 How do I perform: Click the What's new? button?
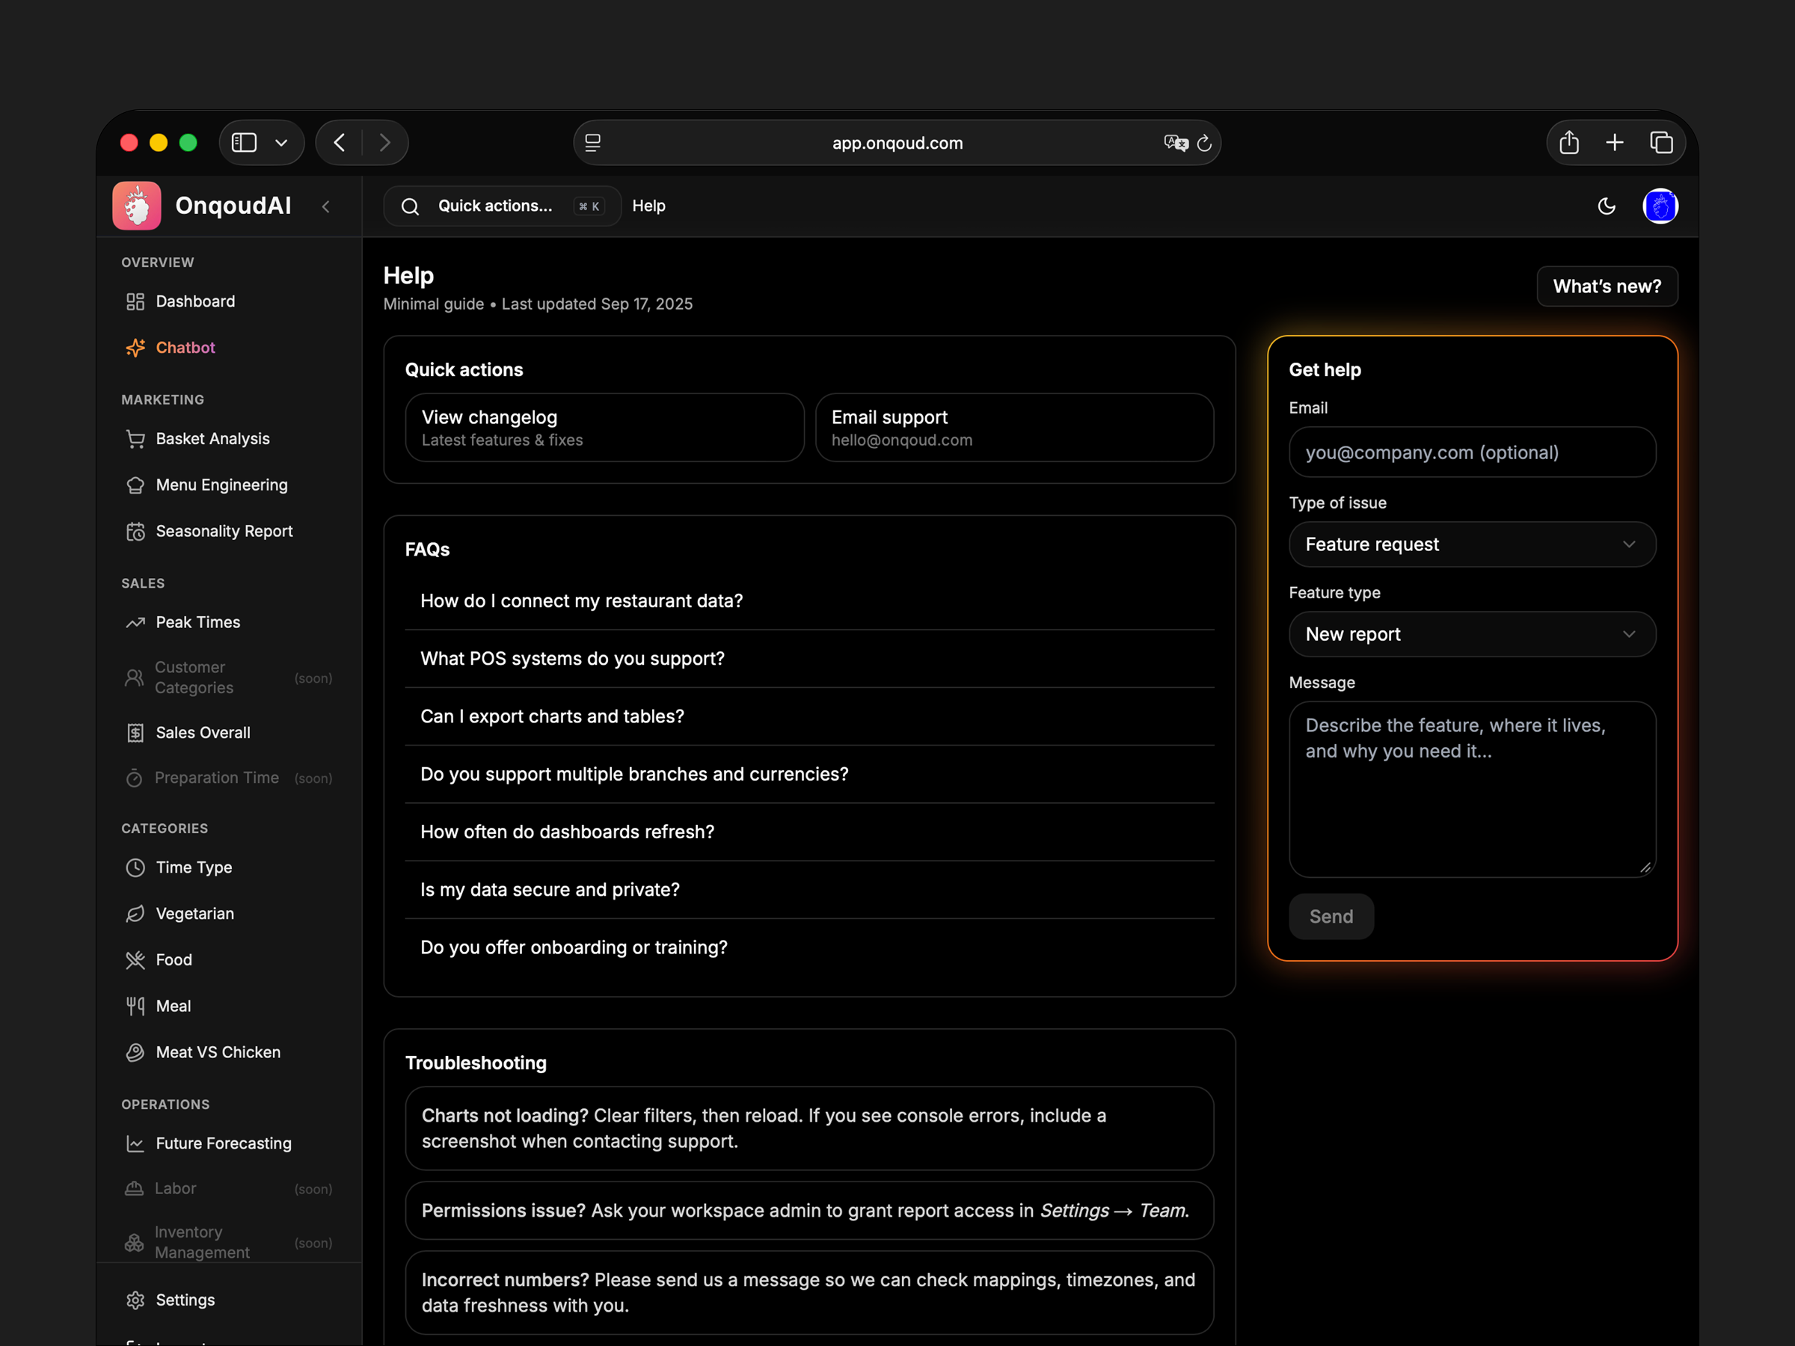[1606, 286]
